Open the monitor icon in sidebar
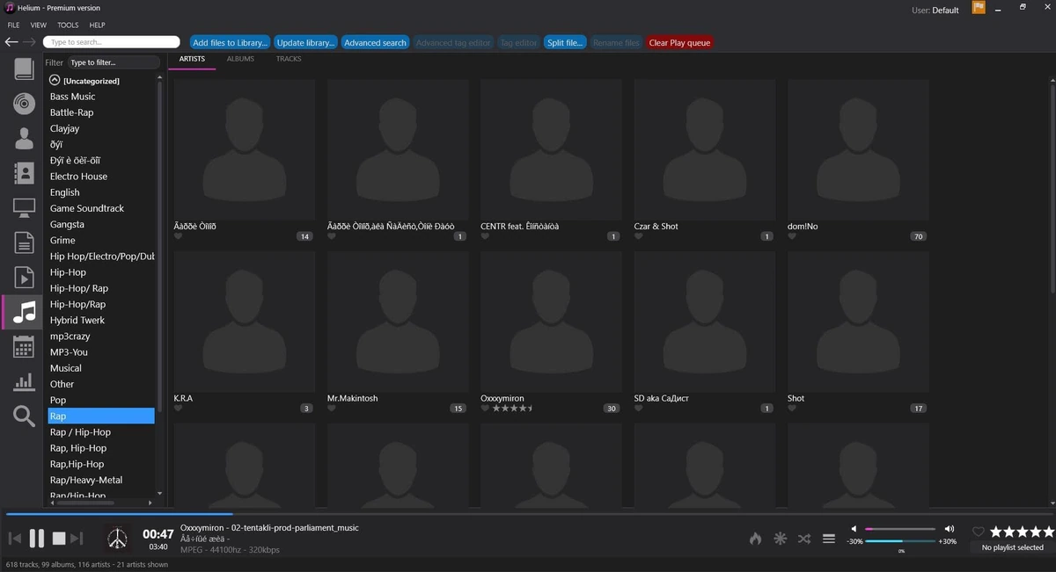Image resolution: width=1056 pixels, height=572 pixels. tap(24, 208)
